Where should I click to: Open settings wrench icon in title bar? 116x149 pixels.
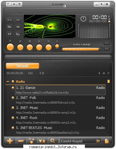click(x=14, y=4)
